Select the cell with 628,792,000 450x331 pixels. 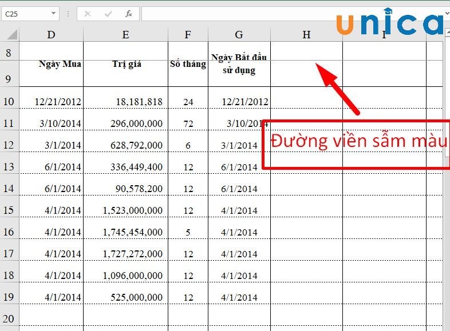(126, 141)
